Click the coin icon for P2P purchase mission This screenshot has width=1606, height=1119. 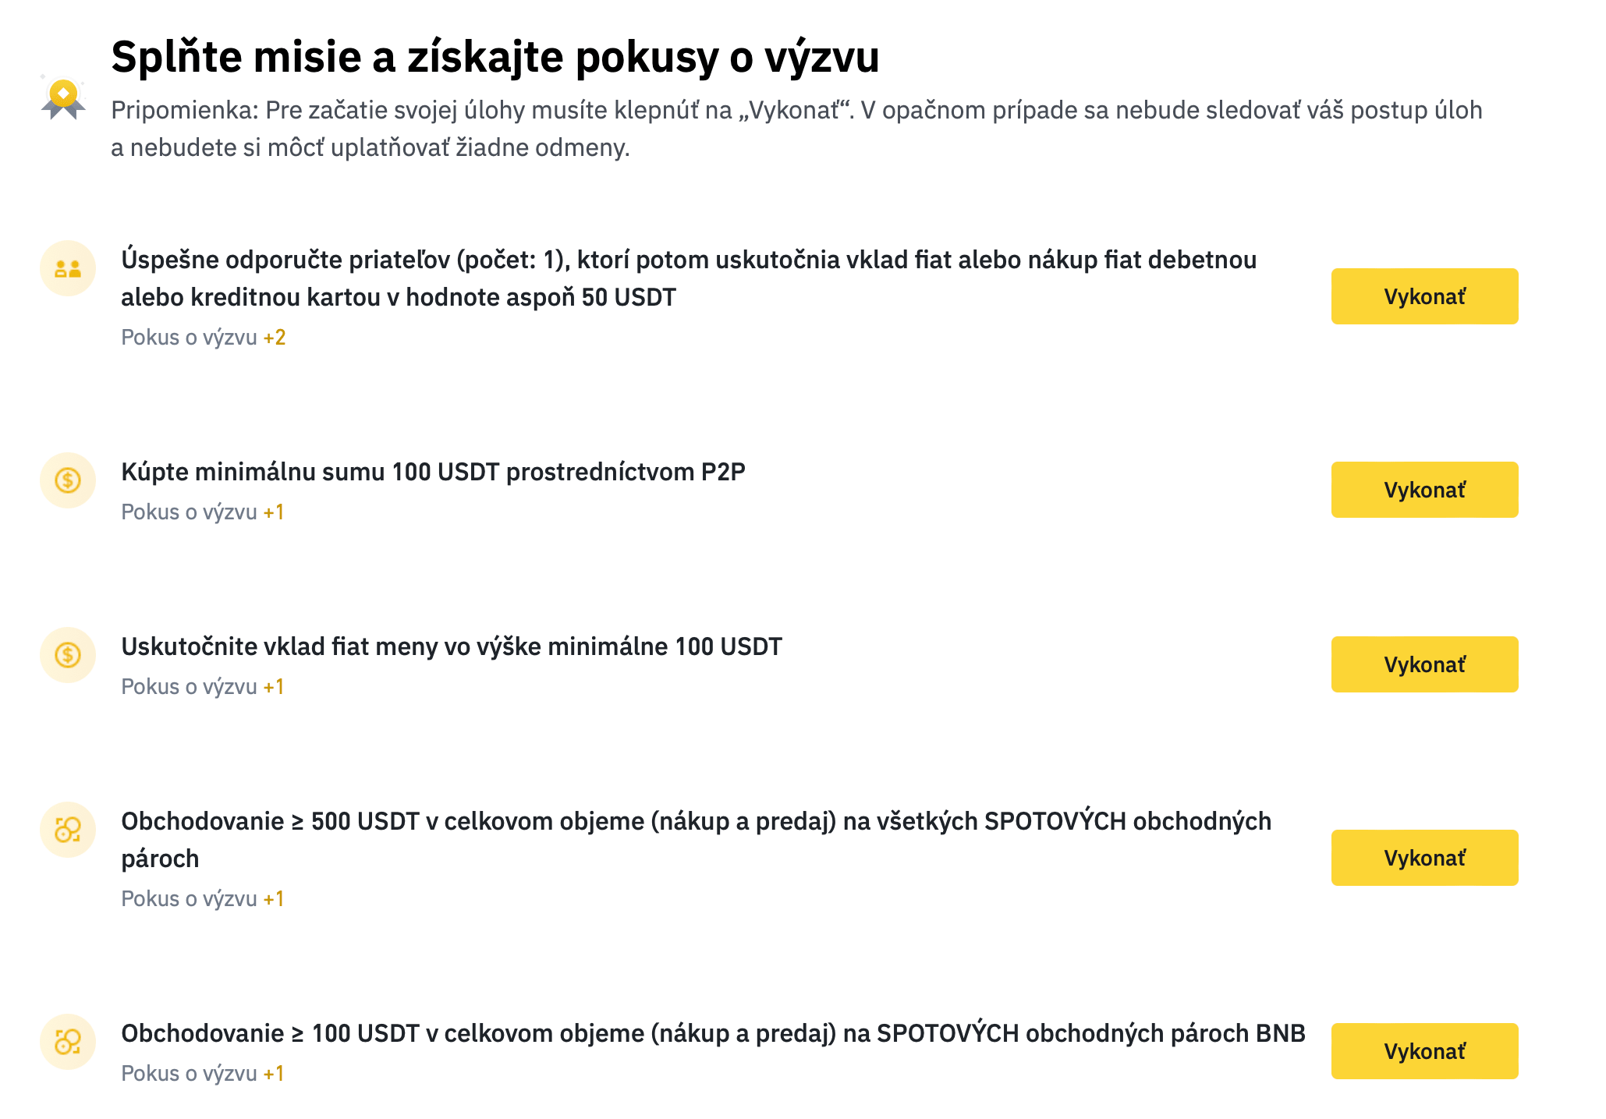click(68, 480)
